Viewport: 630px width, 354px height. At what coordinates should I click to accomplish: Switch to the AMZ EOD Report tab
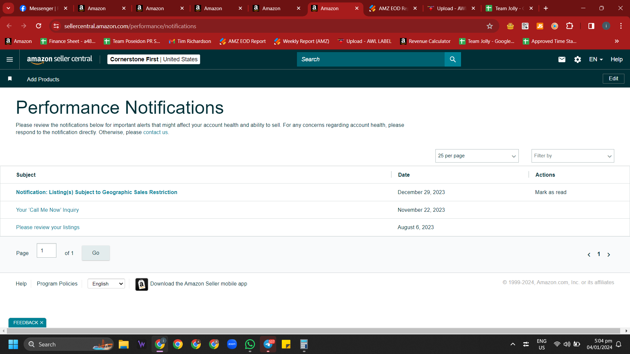[393, 9]
